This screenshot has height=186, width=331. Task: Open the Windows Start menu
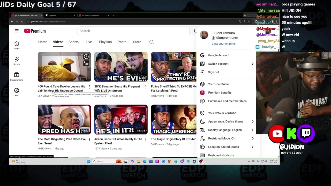point(88,161)
